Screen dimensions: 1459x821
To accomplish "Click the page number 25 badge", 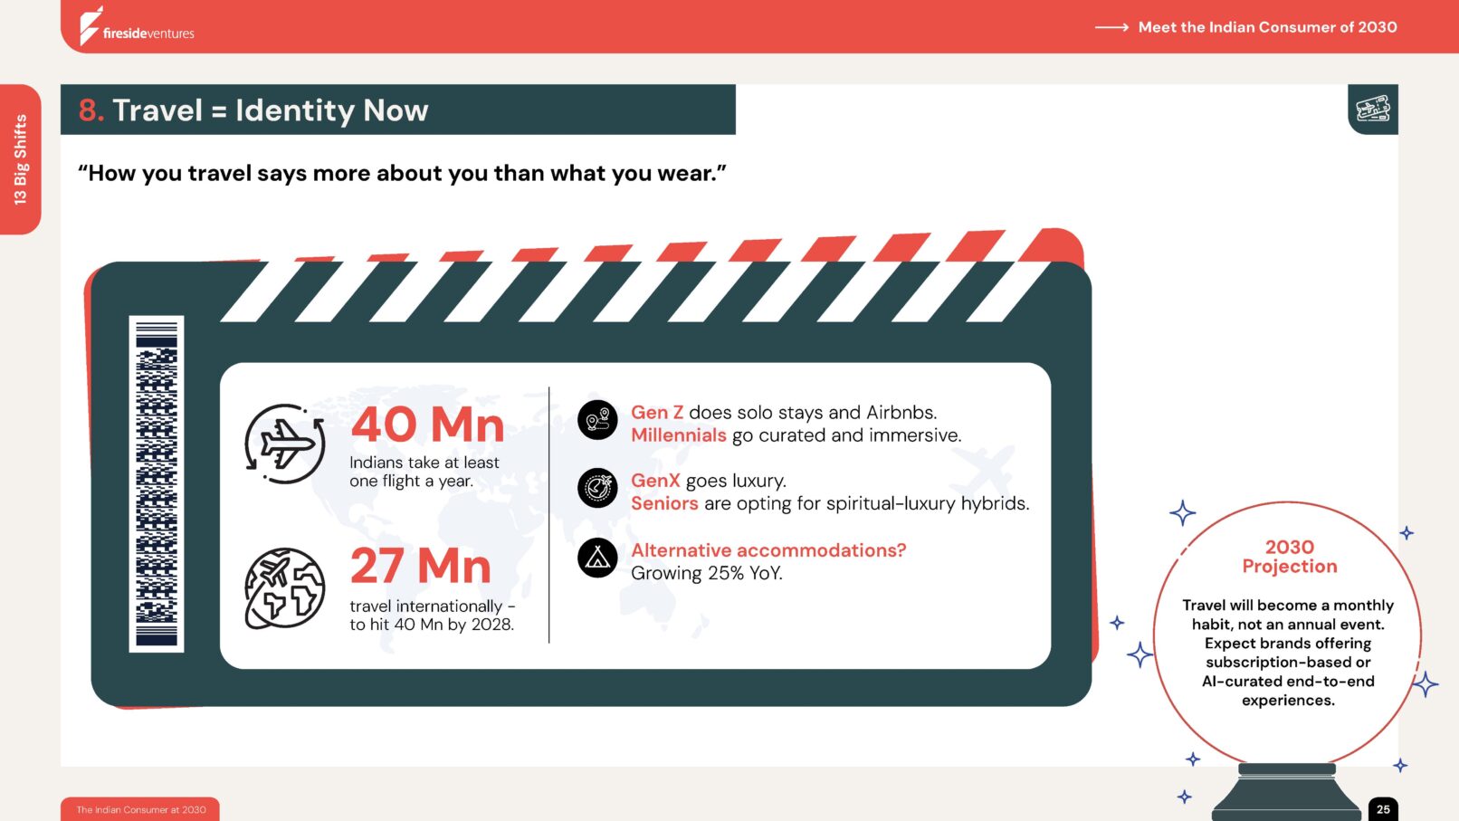I will click(1383, 809).
